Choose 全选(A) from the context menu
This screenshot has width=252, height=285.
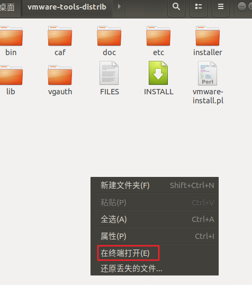(155, 219)
